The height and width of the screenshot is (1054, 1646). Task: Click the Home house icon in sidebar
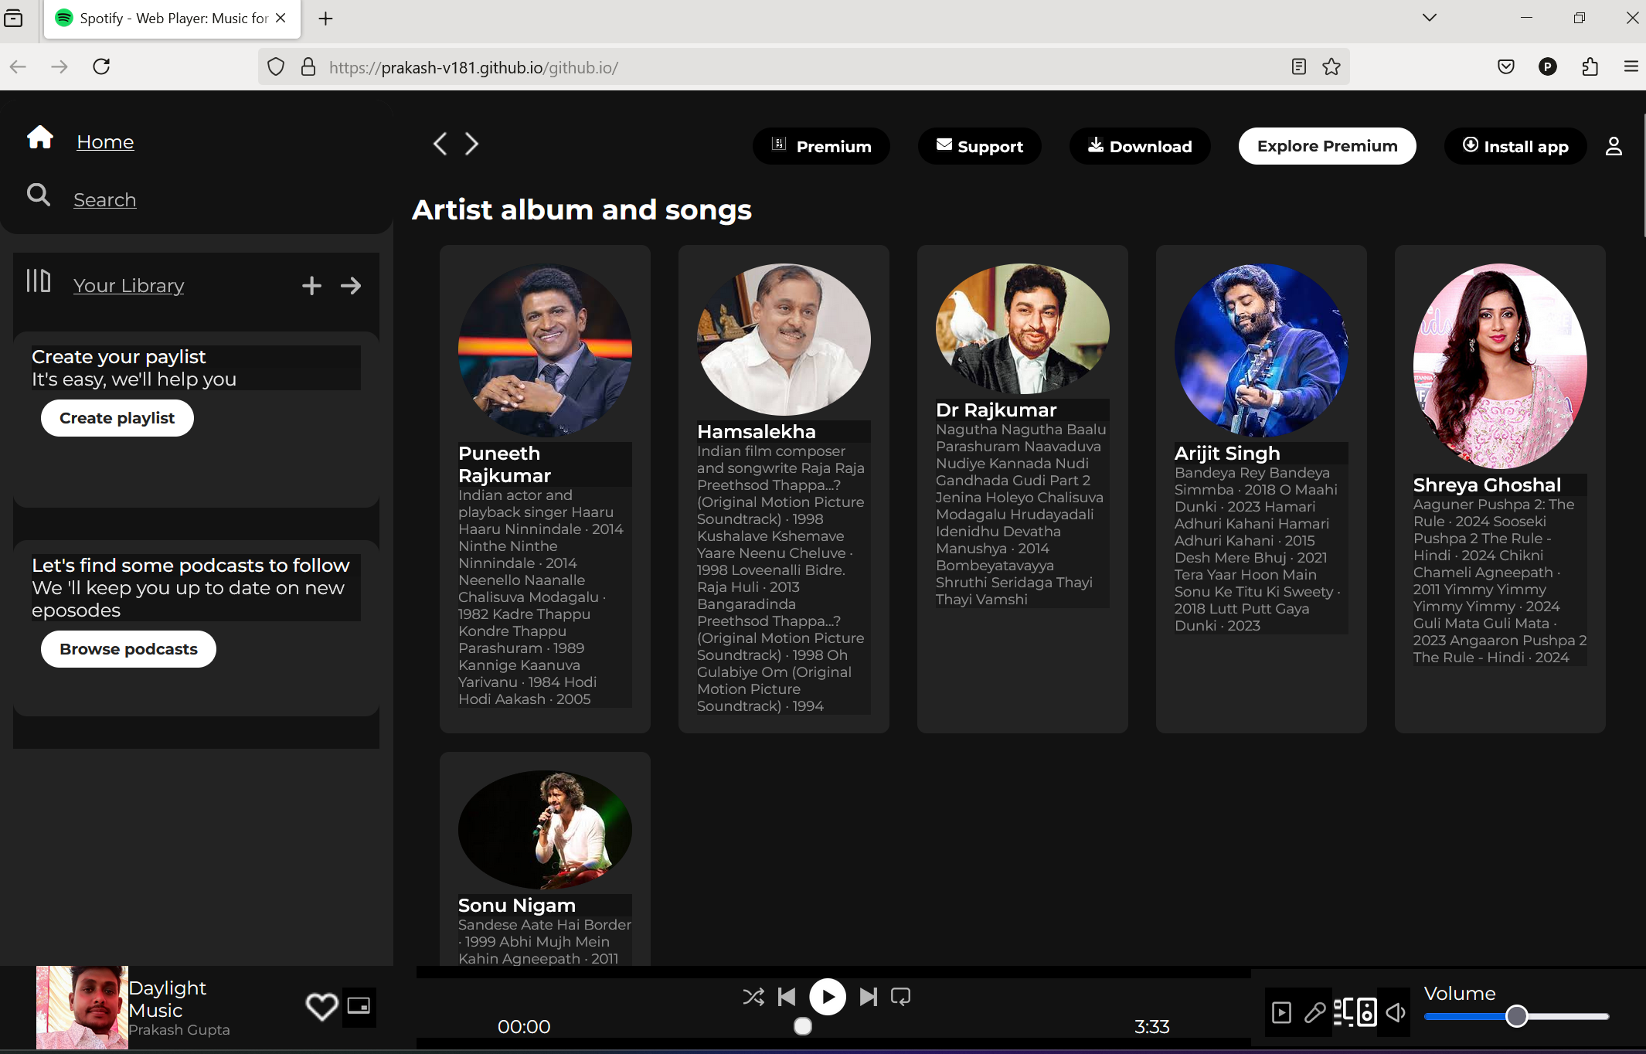[40, 138]
